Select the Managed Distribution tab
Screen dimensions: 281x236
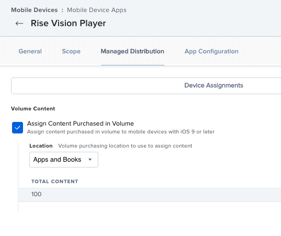pos(132,51)
